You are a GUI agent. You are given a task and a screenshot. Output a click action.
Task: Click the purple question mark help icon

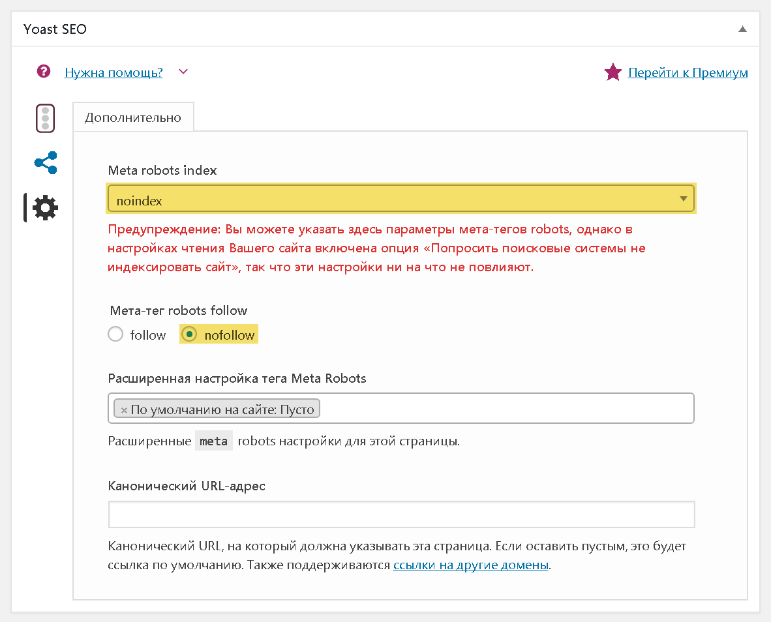click(x=44, y=72)
